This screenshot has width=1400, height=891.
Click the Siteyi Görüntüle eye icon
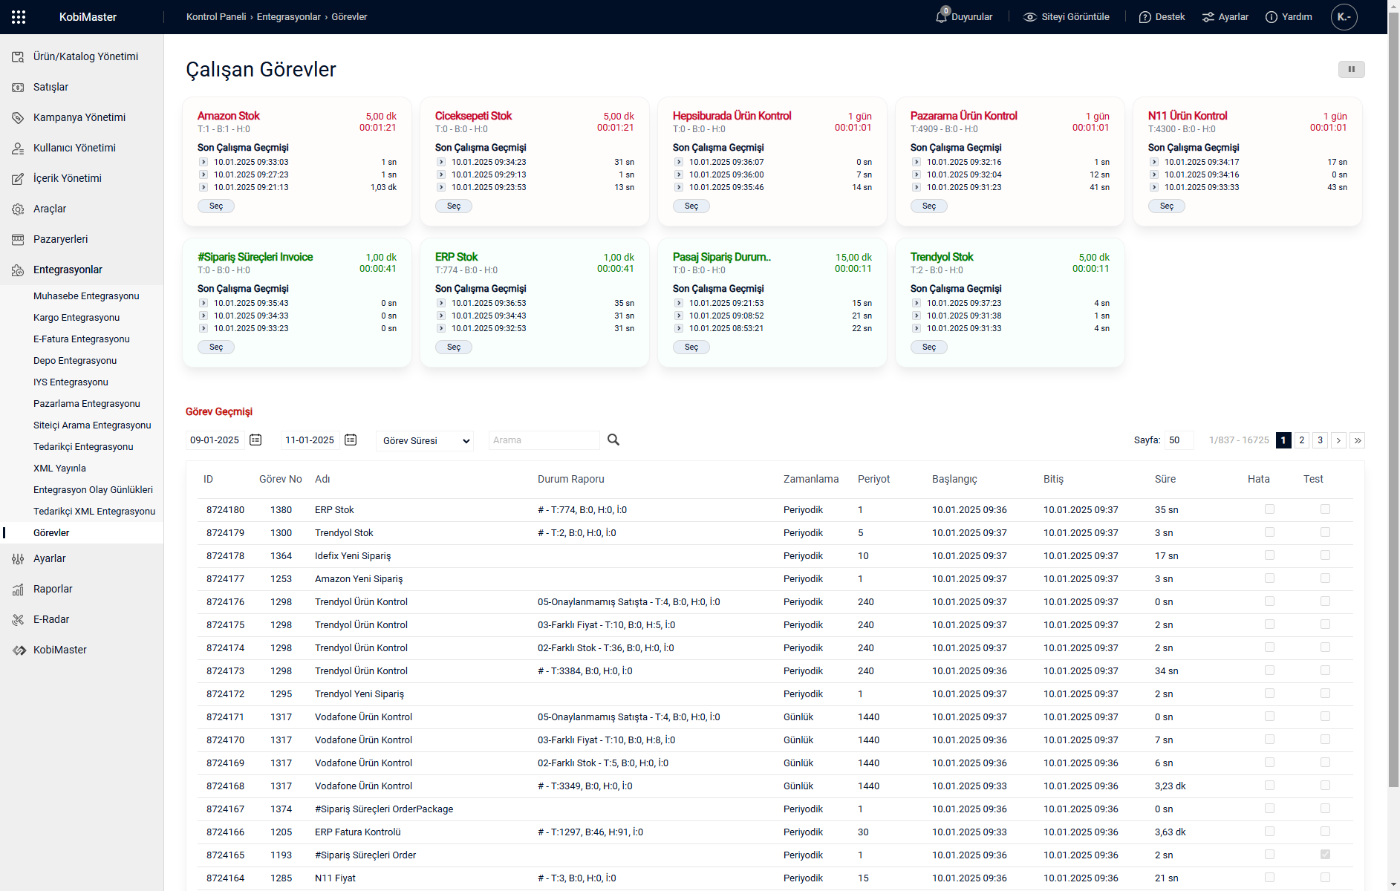coord(1029,17)
